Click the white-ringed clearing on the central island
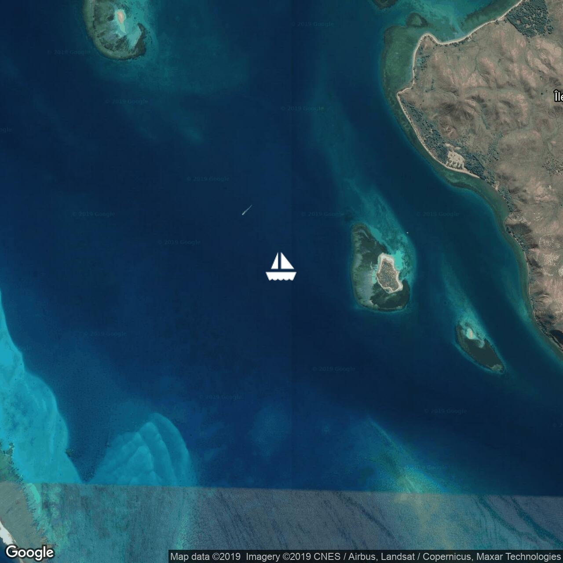563x563 pixels. click(389, 274)
